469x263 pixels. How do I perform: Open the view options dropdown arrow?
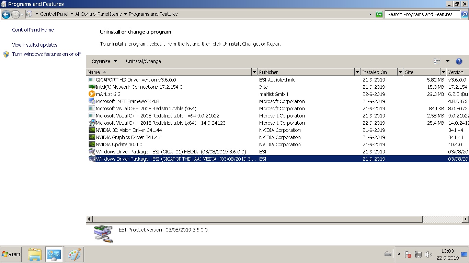point(448,61)
